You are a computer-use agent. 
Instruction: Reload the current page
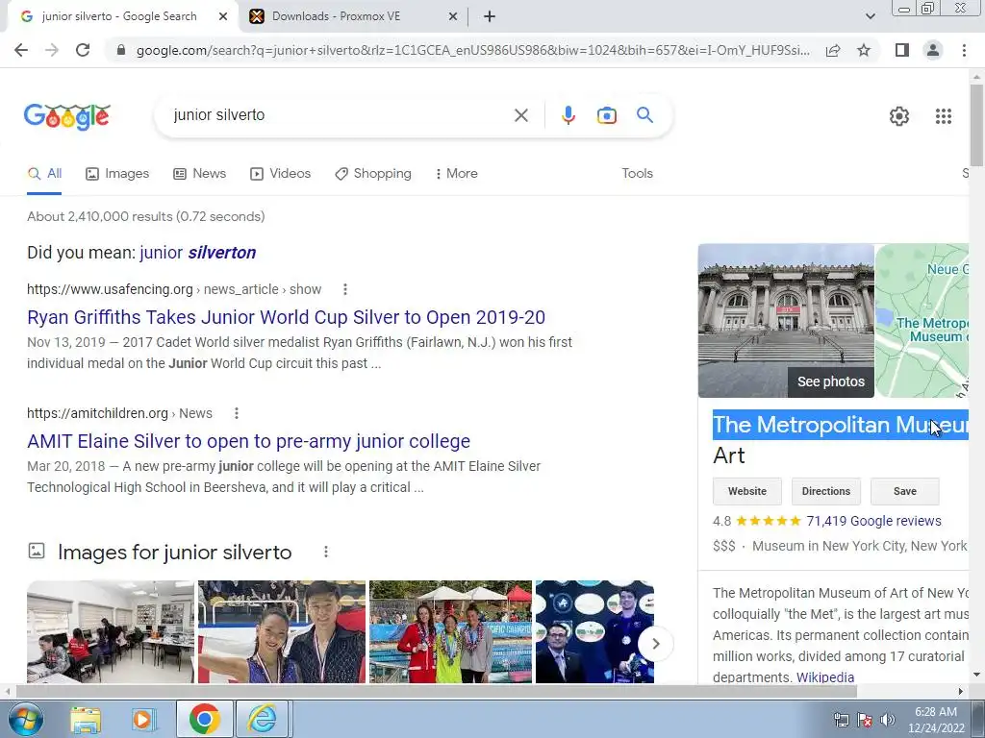83,50
